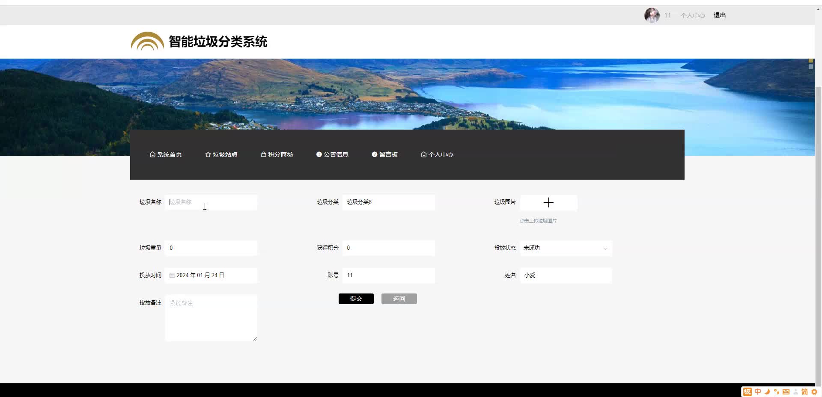822x397 pixels.
Task: Open the 投放状态 dropdown showing 未成功
Action: pyautogui.click(x=565, y=248)
